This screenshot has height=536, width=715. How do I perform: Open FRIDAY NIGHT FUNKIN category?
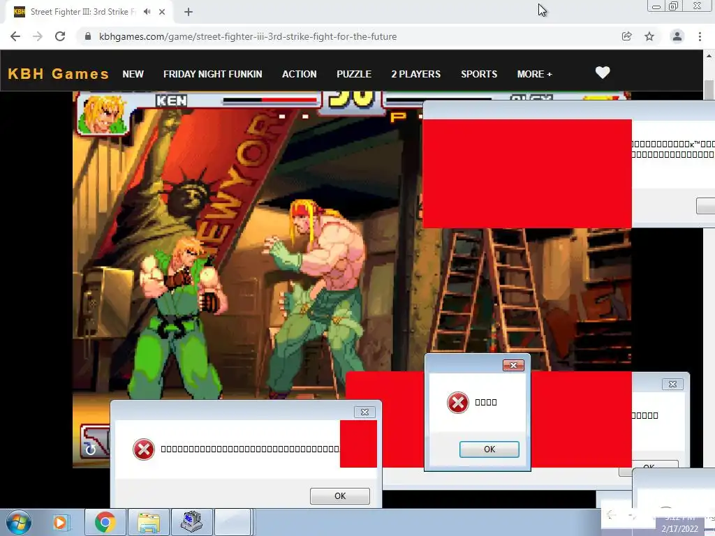click(x=212, y=74)
